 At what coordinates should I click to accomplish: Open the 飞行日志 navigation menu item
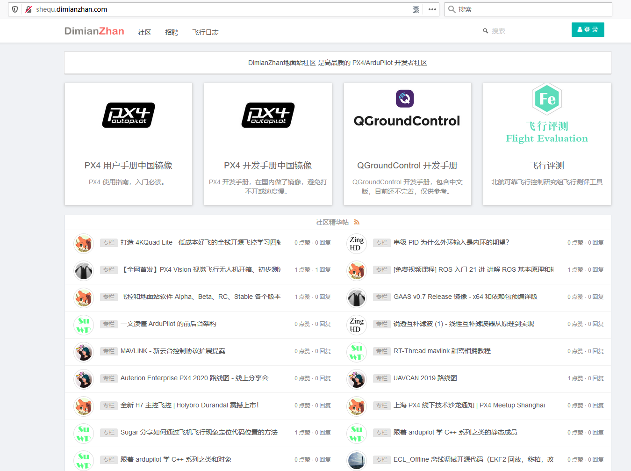[205, 32]
